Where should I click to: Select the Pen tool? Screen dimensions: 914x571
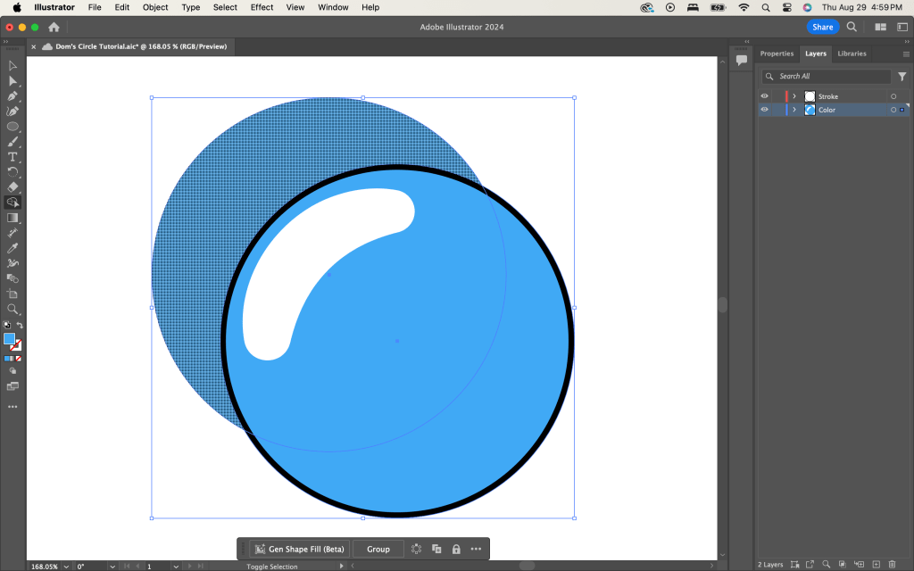tap(12, 95)
